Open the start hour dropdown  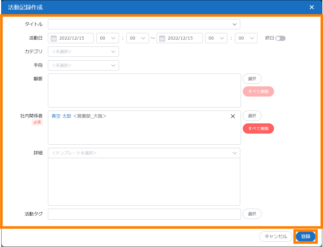107,38
